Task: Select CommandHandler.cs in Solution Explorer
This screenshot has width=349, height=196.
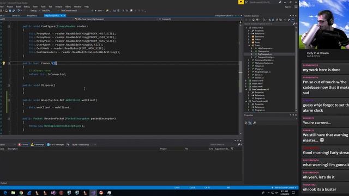Action: 264,60
